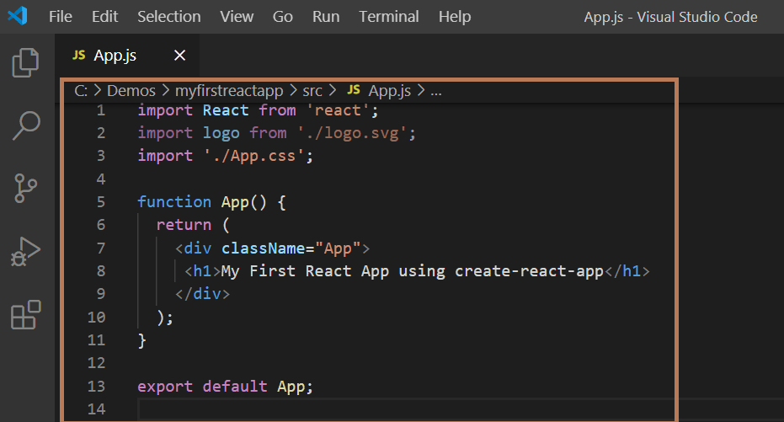Screen dimensions: 784x422
Task: Open the Explorer view in activity bar
Action: click(25, 62)
